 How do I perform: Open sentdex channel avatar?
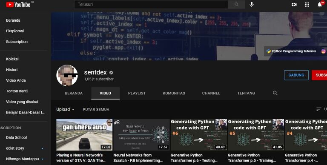coord(67,75)
